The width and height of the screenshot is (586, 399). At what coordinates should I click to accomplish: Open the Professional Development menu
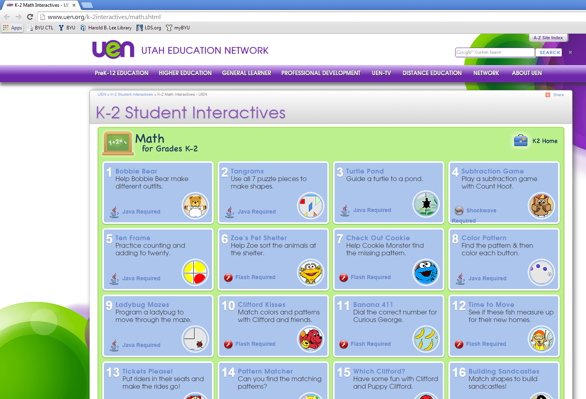click(x=321, y=73)
